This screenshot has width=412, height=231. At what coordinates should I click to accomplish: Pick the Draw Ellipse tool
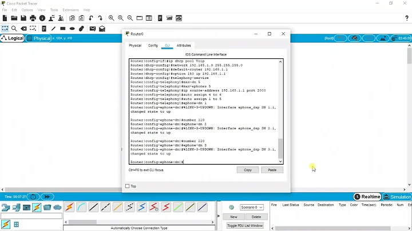tap(72, 29)
